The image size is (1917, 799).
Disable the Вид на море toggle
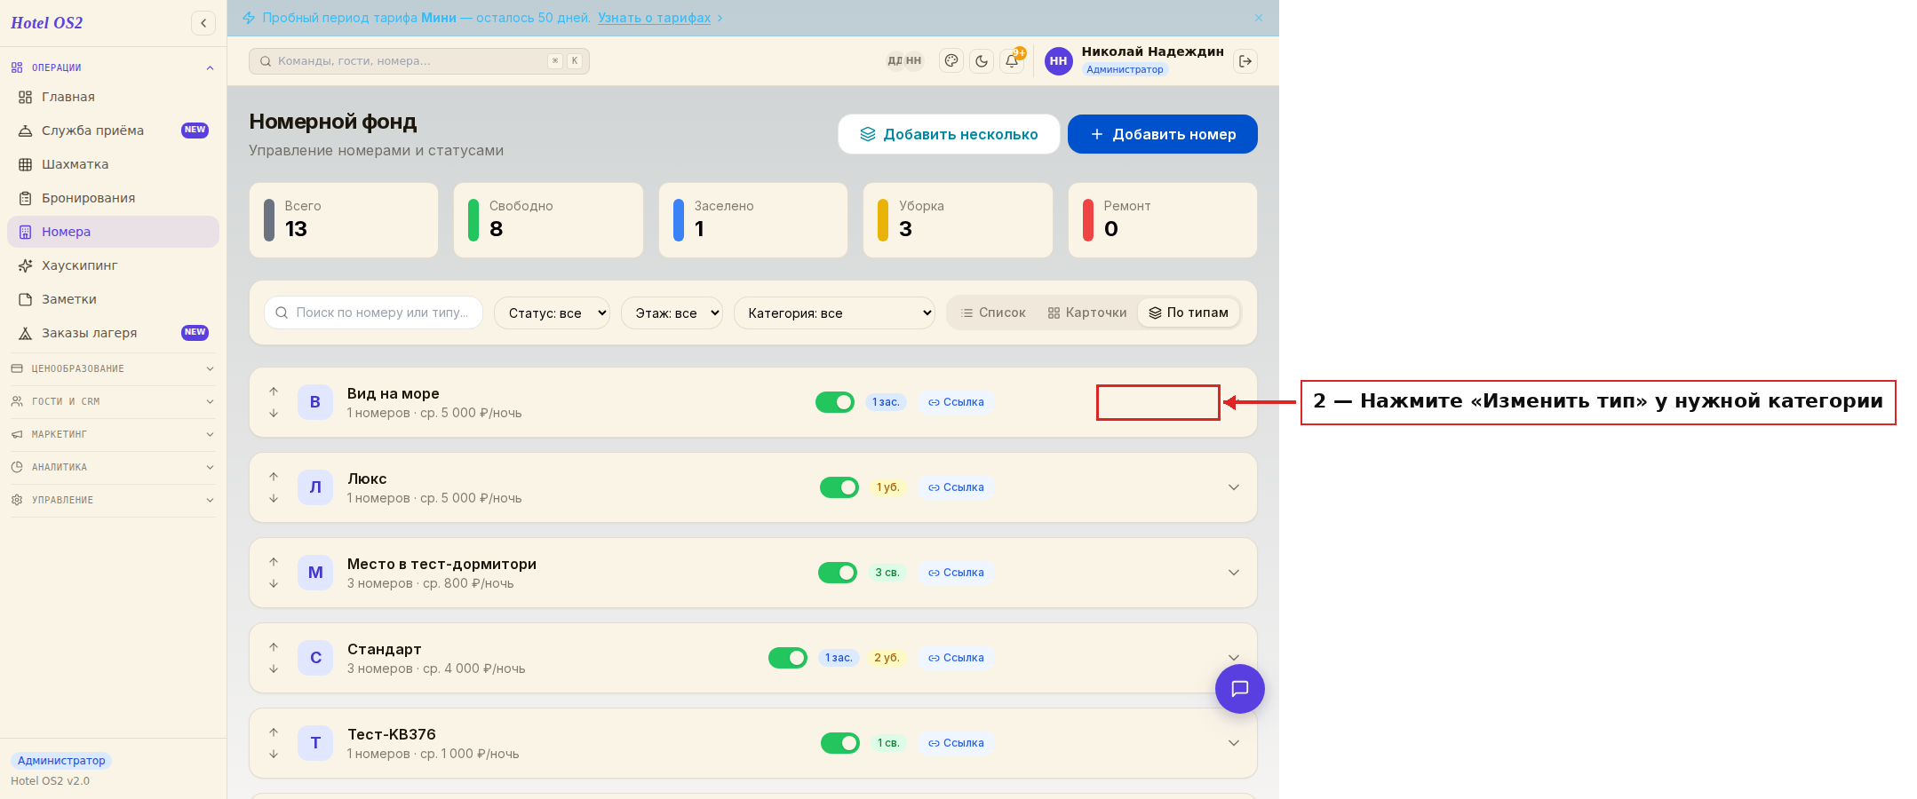[x=835, y=402]
